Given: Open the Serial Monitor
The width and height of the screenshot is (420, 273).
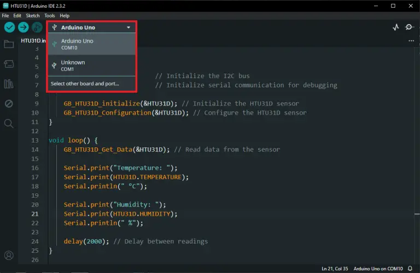Looking at the screenshot, I should pos(409,27).
